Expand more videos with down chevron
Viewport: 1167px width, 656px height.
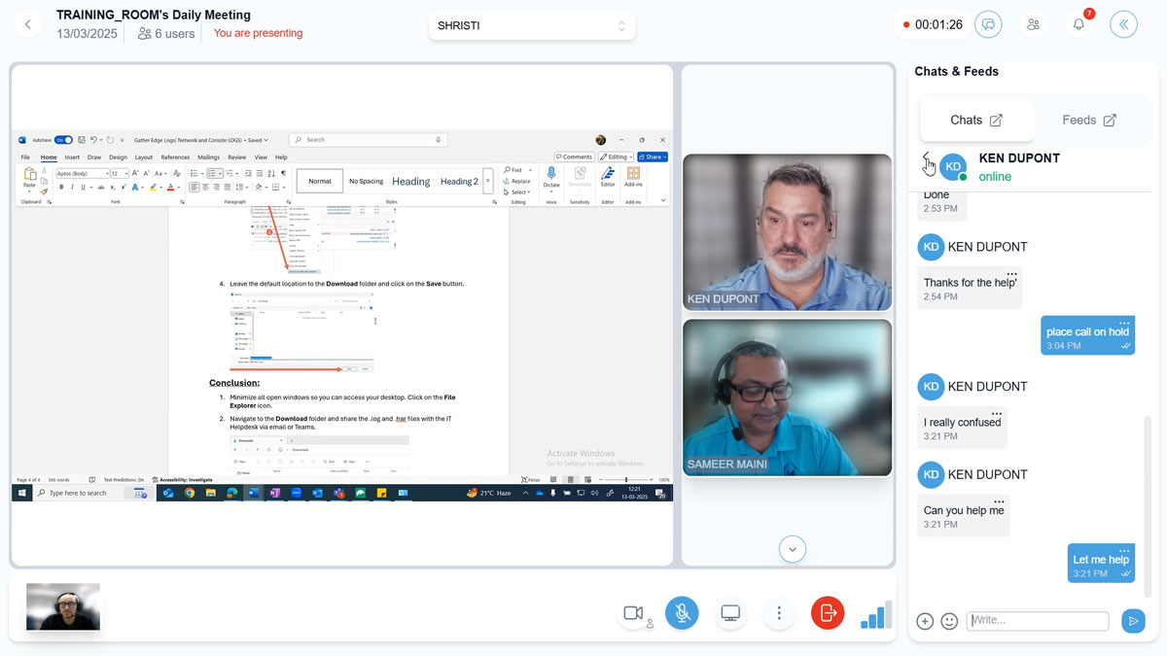(792, 549)
